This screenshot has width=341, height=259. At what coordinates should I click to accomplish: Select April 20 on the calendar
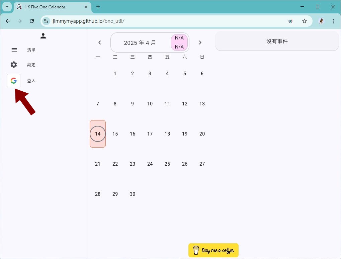click(x=202, y=134)
